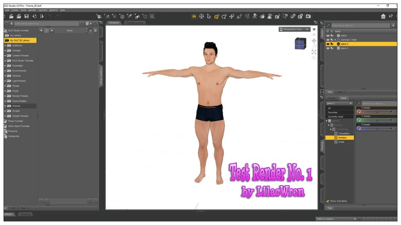Select the Node Selection arrow tool
Viewport: 401px width, 225px height.
209,16
